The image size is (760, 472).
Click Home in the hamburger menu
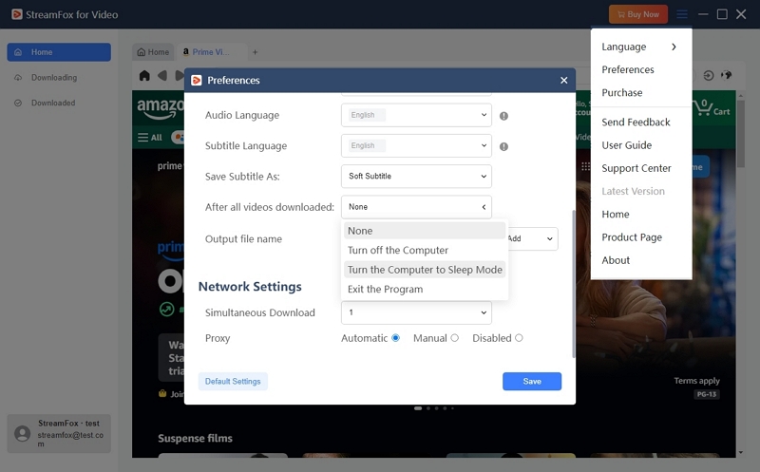(x=640, y=215)
